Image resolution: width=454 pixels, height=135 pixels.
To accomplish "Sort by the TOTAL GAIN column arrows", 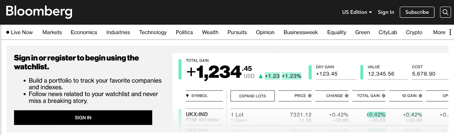I will (383, 96).
